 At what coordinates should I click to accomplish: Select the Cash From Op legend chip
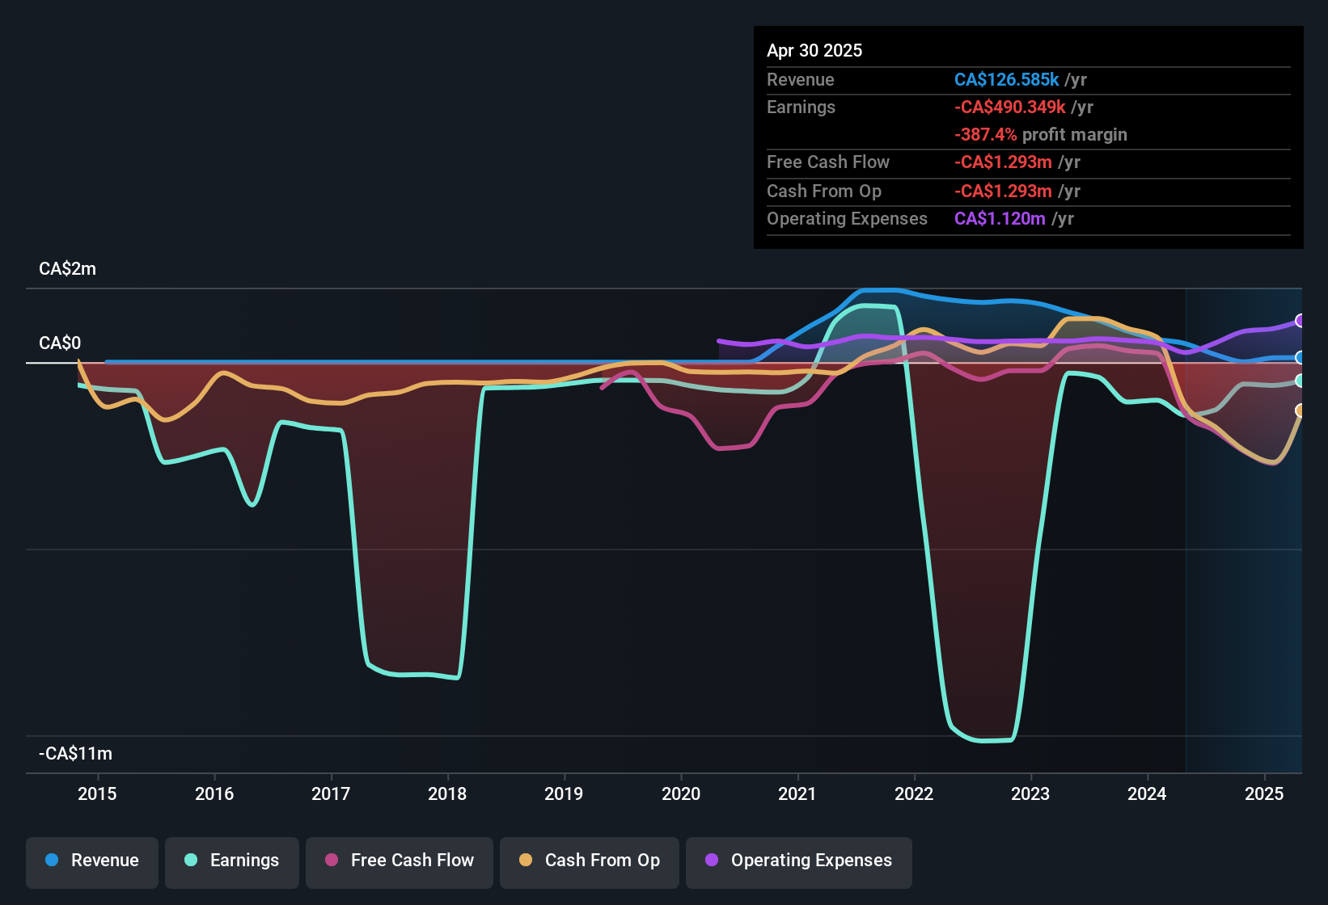589,861
